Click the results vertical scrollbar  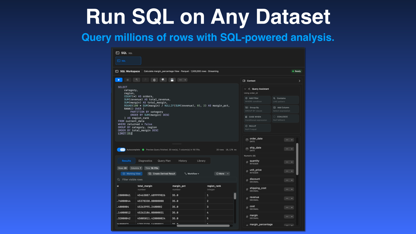click(x=235, y=196)
